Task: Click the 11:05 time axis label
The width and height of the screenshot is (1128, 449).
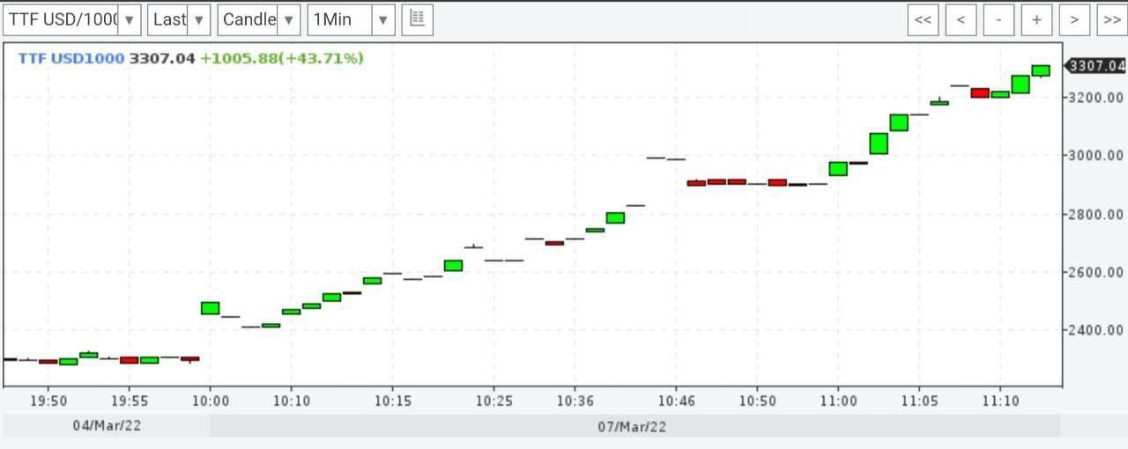Action: click(x=919, y=401)
